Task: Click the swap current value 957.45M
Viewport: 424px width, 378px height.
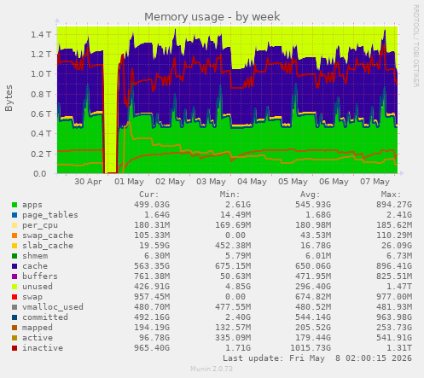Action: click(x=152, y=297)
